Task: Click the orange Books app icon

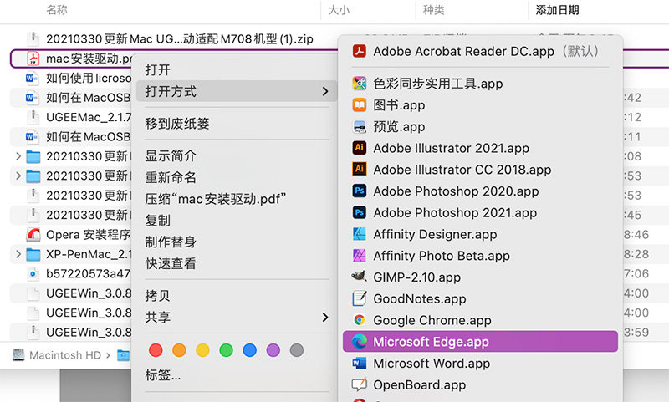Action: [360, 104]
